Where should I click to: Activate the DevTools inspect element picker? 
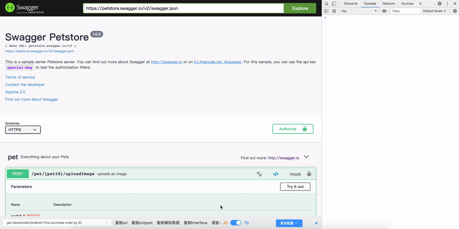coord(326,4)
